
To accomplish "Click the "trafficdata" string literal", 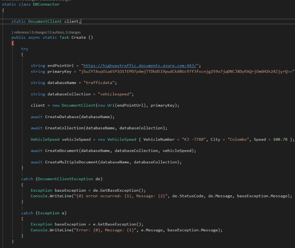I will click(99, 83).
